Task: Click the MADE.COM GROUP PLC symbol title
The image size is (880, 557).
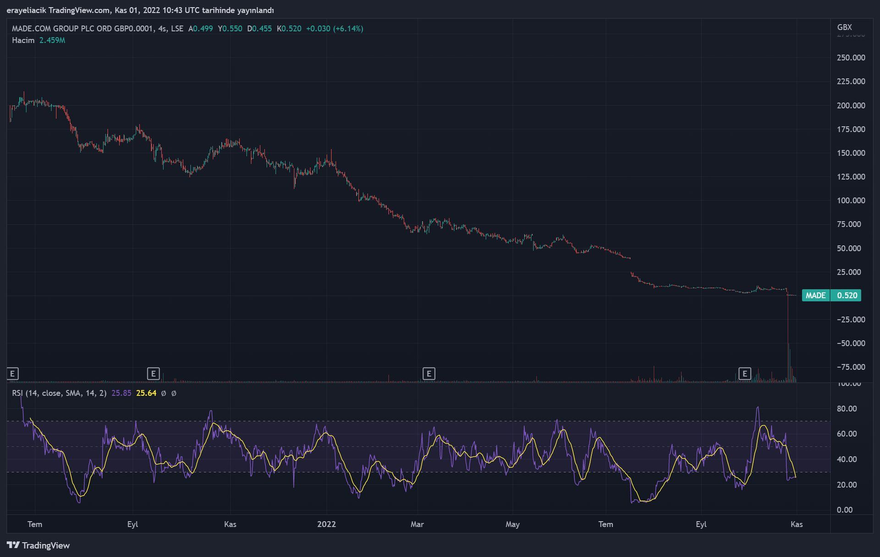Action: 82,28
